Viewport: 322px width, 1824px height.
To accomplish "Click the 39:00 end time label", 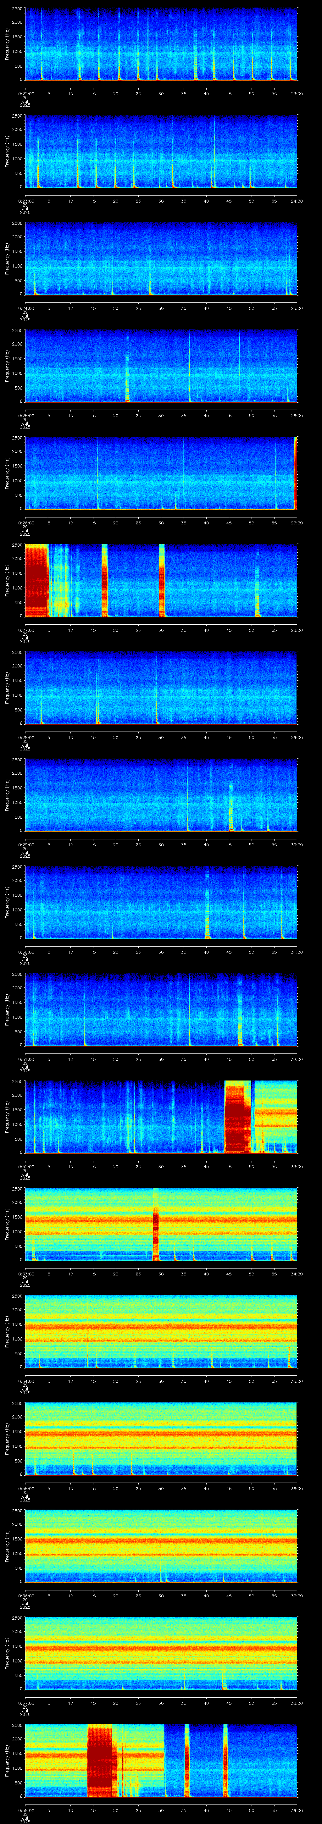I will click(297, 1810).
